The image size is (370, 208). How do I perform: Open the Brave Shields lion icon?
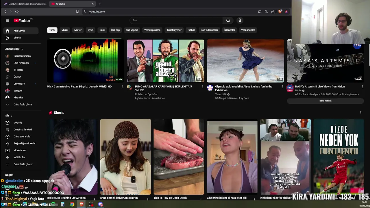click(280, 12)
